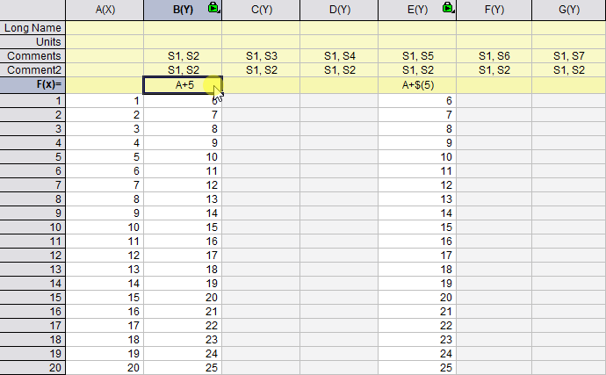Select row 10 by its row header

pyautogui.click(x=32, y=227)
